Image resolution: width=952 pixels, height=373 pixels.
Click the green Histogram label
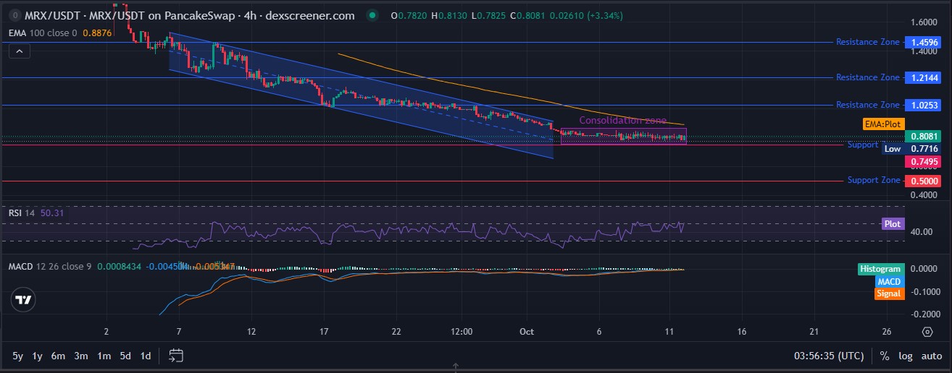881,269
